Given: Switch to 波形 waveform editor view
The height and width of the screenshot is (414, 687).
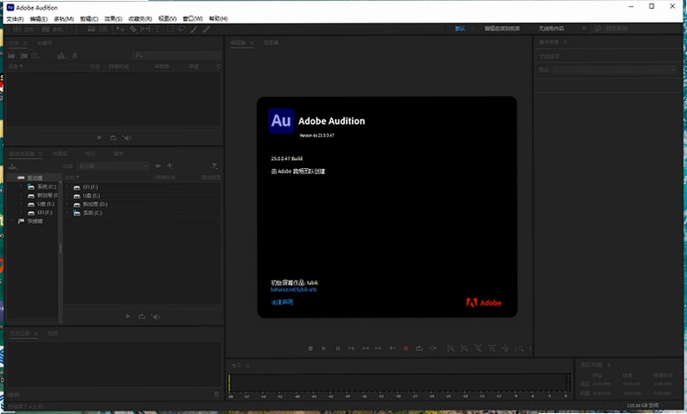Looking at the screenshot, I should (23, 29).
